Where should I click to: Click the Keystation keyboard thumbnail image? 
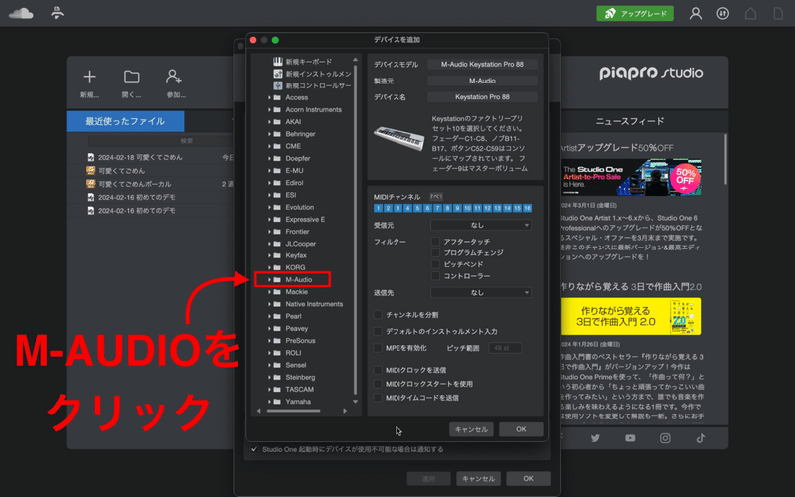(399, 138)
